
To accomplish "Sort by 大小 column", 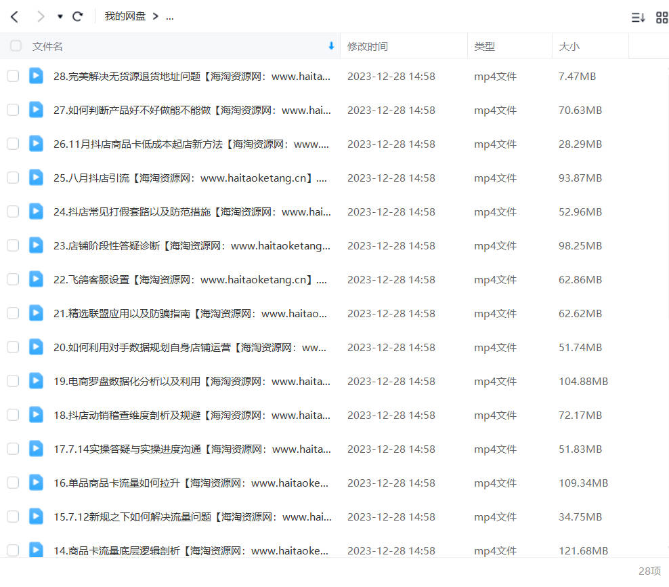I will click(569, 46).
